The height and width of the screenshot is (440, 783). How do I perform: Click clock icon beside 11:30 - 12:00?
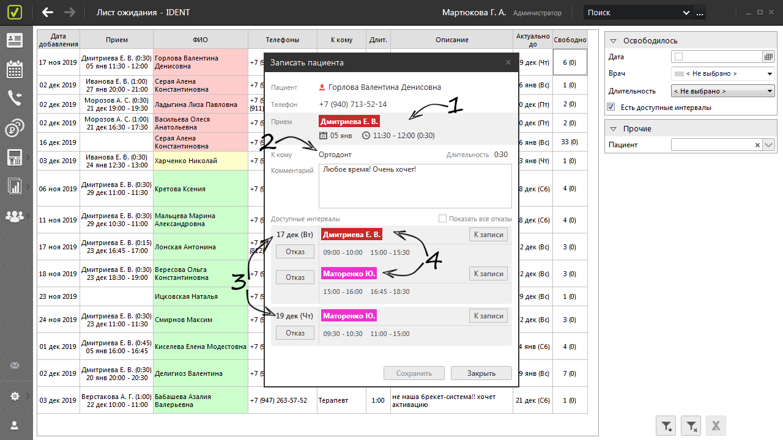[x=366, y=136]
